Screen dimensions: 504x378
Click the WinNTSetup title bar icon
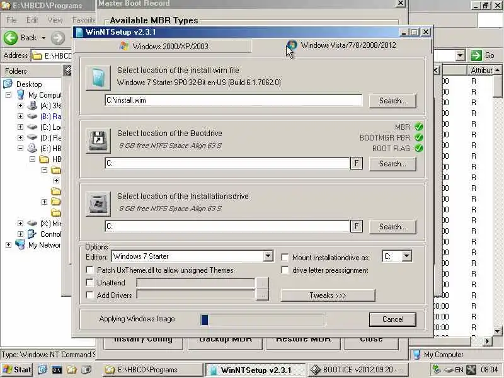79,32
